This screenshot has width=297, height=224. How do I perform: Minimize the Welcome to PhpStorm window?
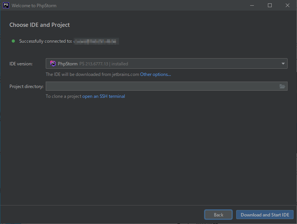click(252, 5)
